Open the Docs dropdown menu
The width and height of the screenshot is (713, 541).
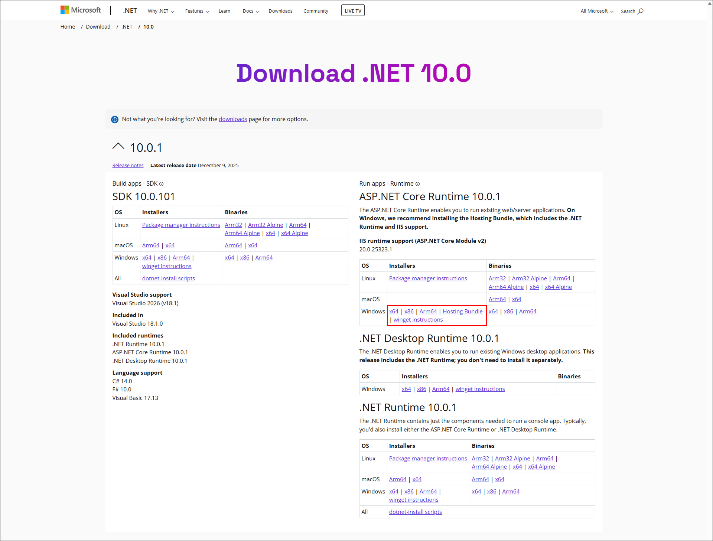251,11
